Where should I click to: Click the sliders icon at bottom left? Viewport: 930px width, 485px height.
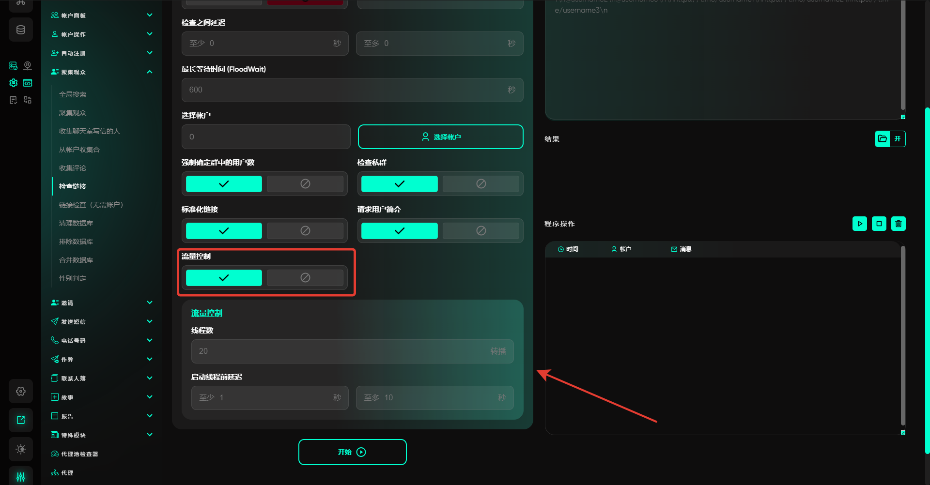tap(21, 476)
